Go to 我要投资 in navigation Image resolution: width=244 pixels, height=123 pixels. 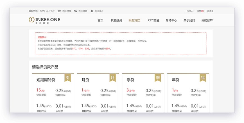coord(116,20)
